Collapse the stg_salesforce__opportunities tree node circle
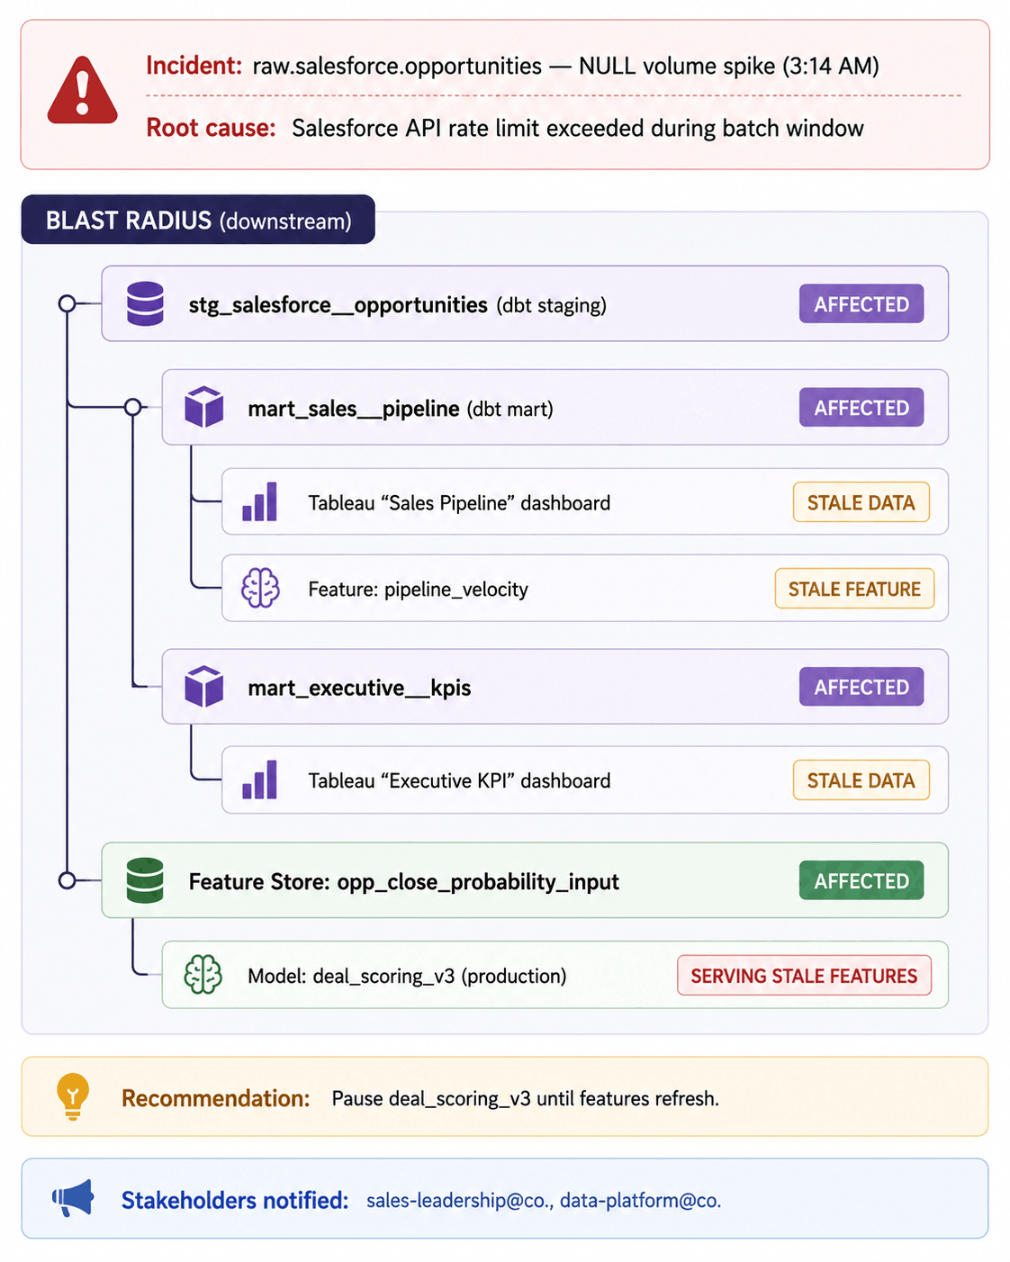The image size is (1010, 1262). coord(67,303)
